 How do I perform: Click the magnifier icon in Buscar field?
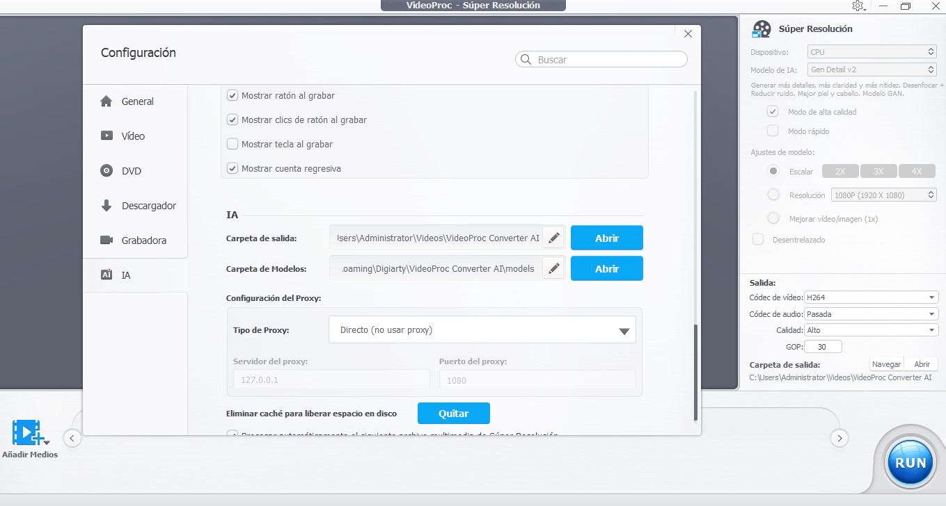point(526,60)
